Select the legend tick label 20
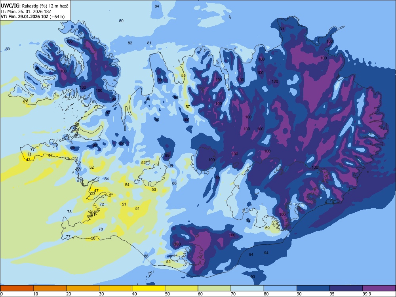The image size is (396, 297). point(69,294)
